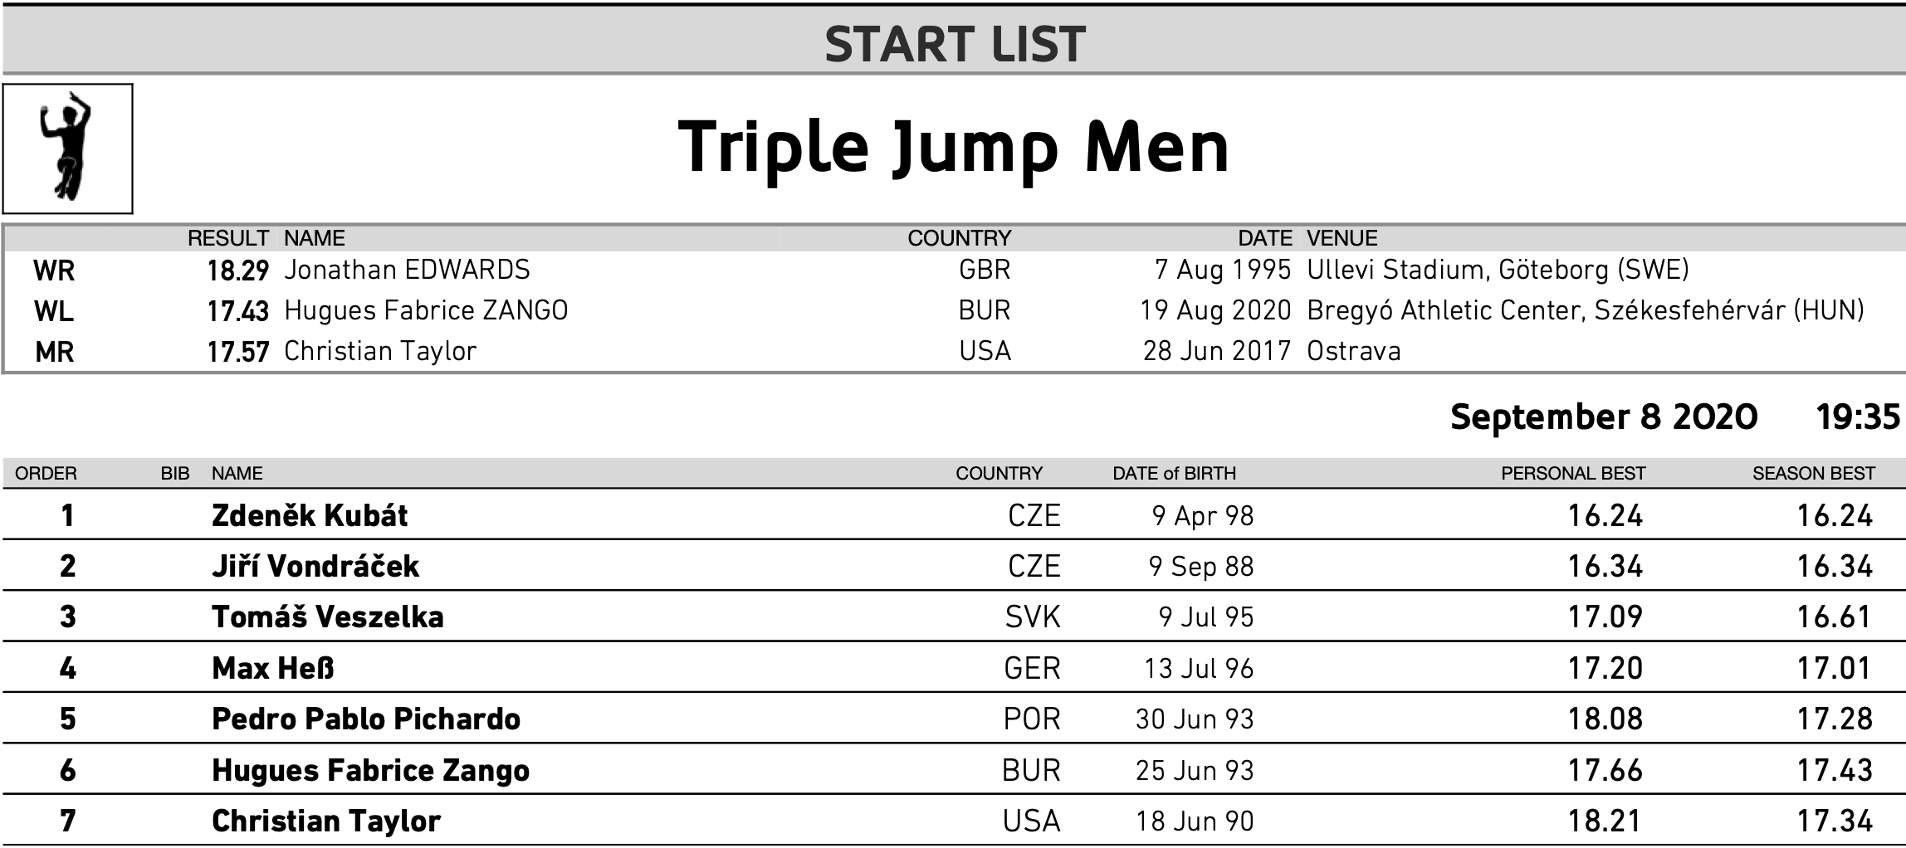1906x848 pixels.
Task: Select the MR 17.57 meeting record result
Action: click(x=238, y=352)
